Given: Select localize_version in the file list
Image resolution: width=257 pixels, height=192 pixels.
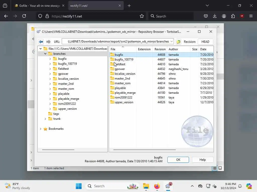Looking at the screenshot, I should coord(125,74).
